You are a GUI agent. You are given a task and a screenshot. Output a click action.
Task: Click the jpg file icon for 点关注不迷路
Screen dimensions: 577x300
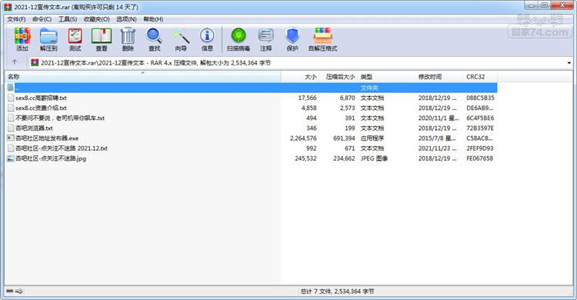pos(11,158)
